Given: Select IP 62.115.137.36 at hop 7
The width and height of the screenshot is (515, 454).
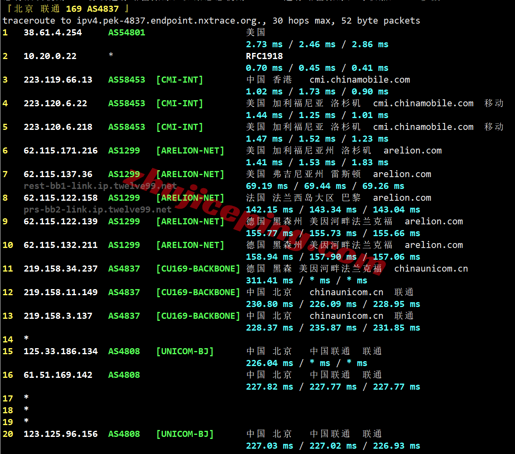Looking at the screenshot, I should 58,174.
